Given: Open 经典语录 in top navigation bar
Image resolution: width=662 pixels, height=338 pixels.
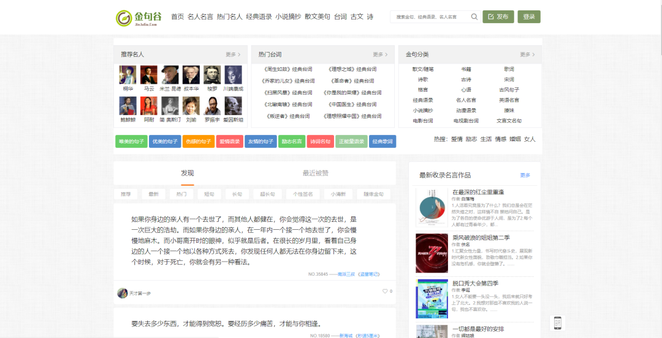Looking at the screenshot, I should [x=259, y=17].
